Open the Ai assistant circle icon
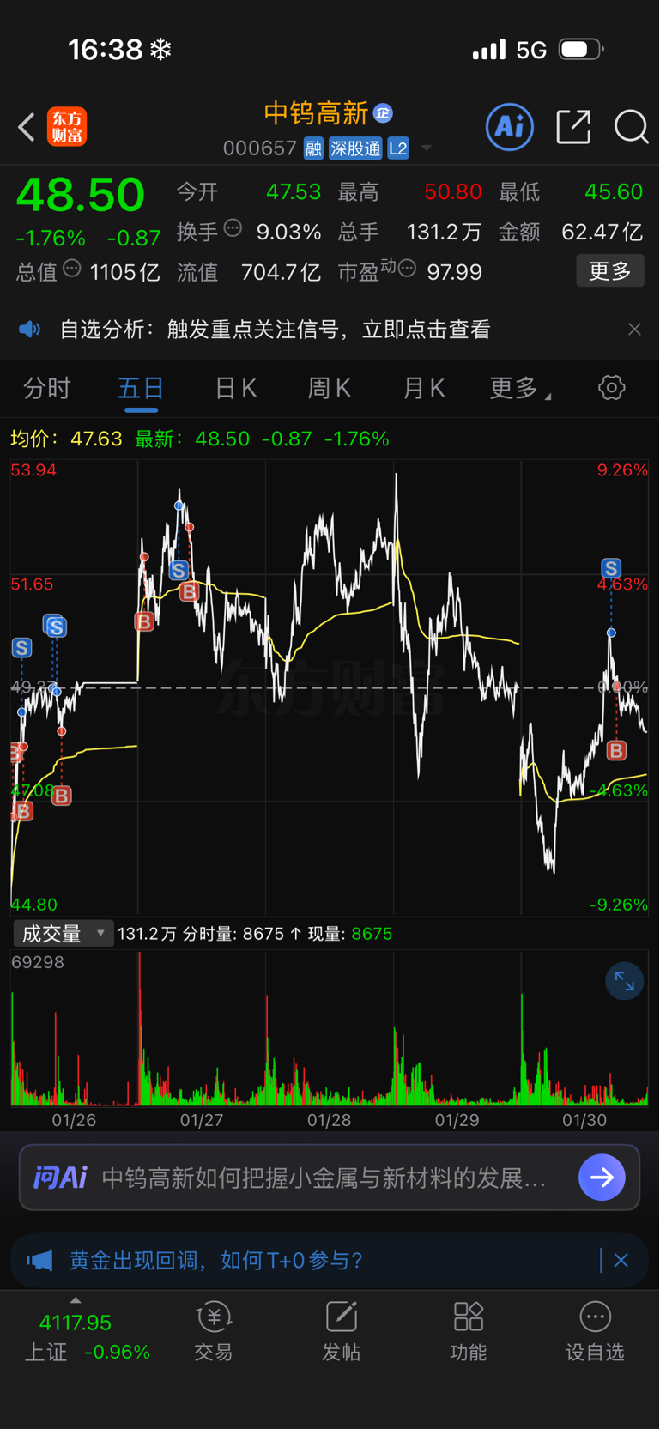This screenshot has width=660, height=1429. click(x=510, y=127)
